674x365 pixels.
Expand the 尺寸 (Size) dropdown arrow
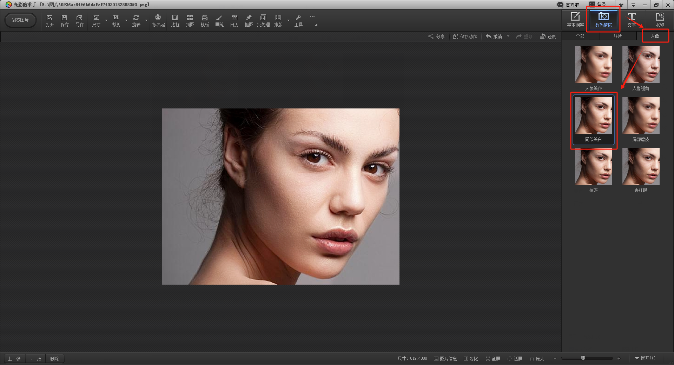point(106,20)
